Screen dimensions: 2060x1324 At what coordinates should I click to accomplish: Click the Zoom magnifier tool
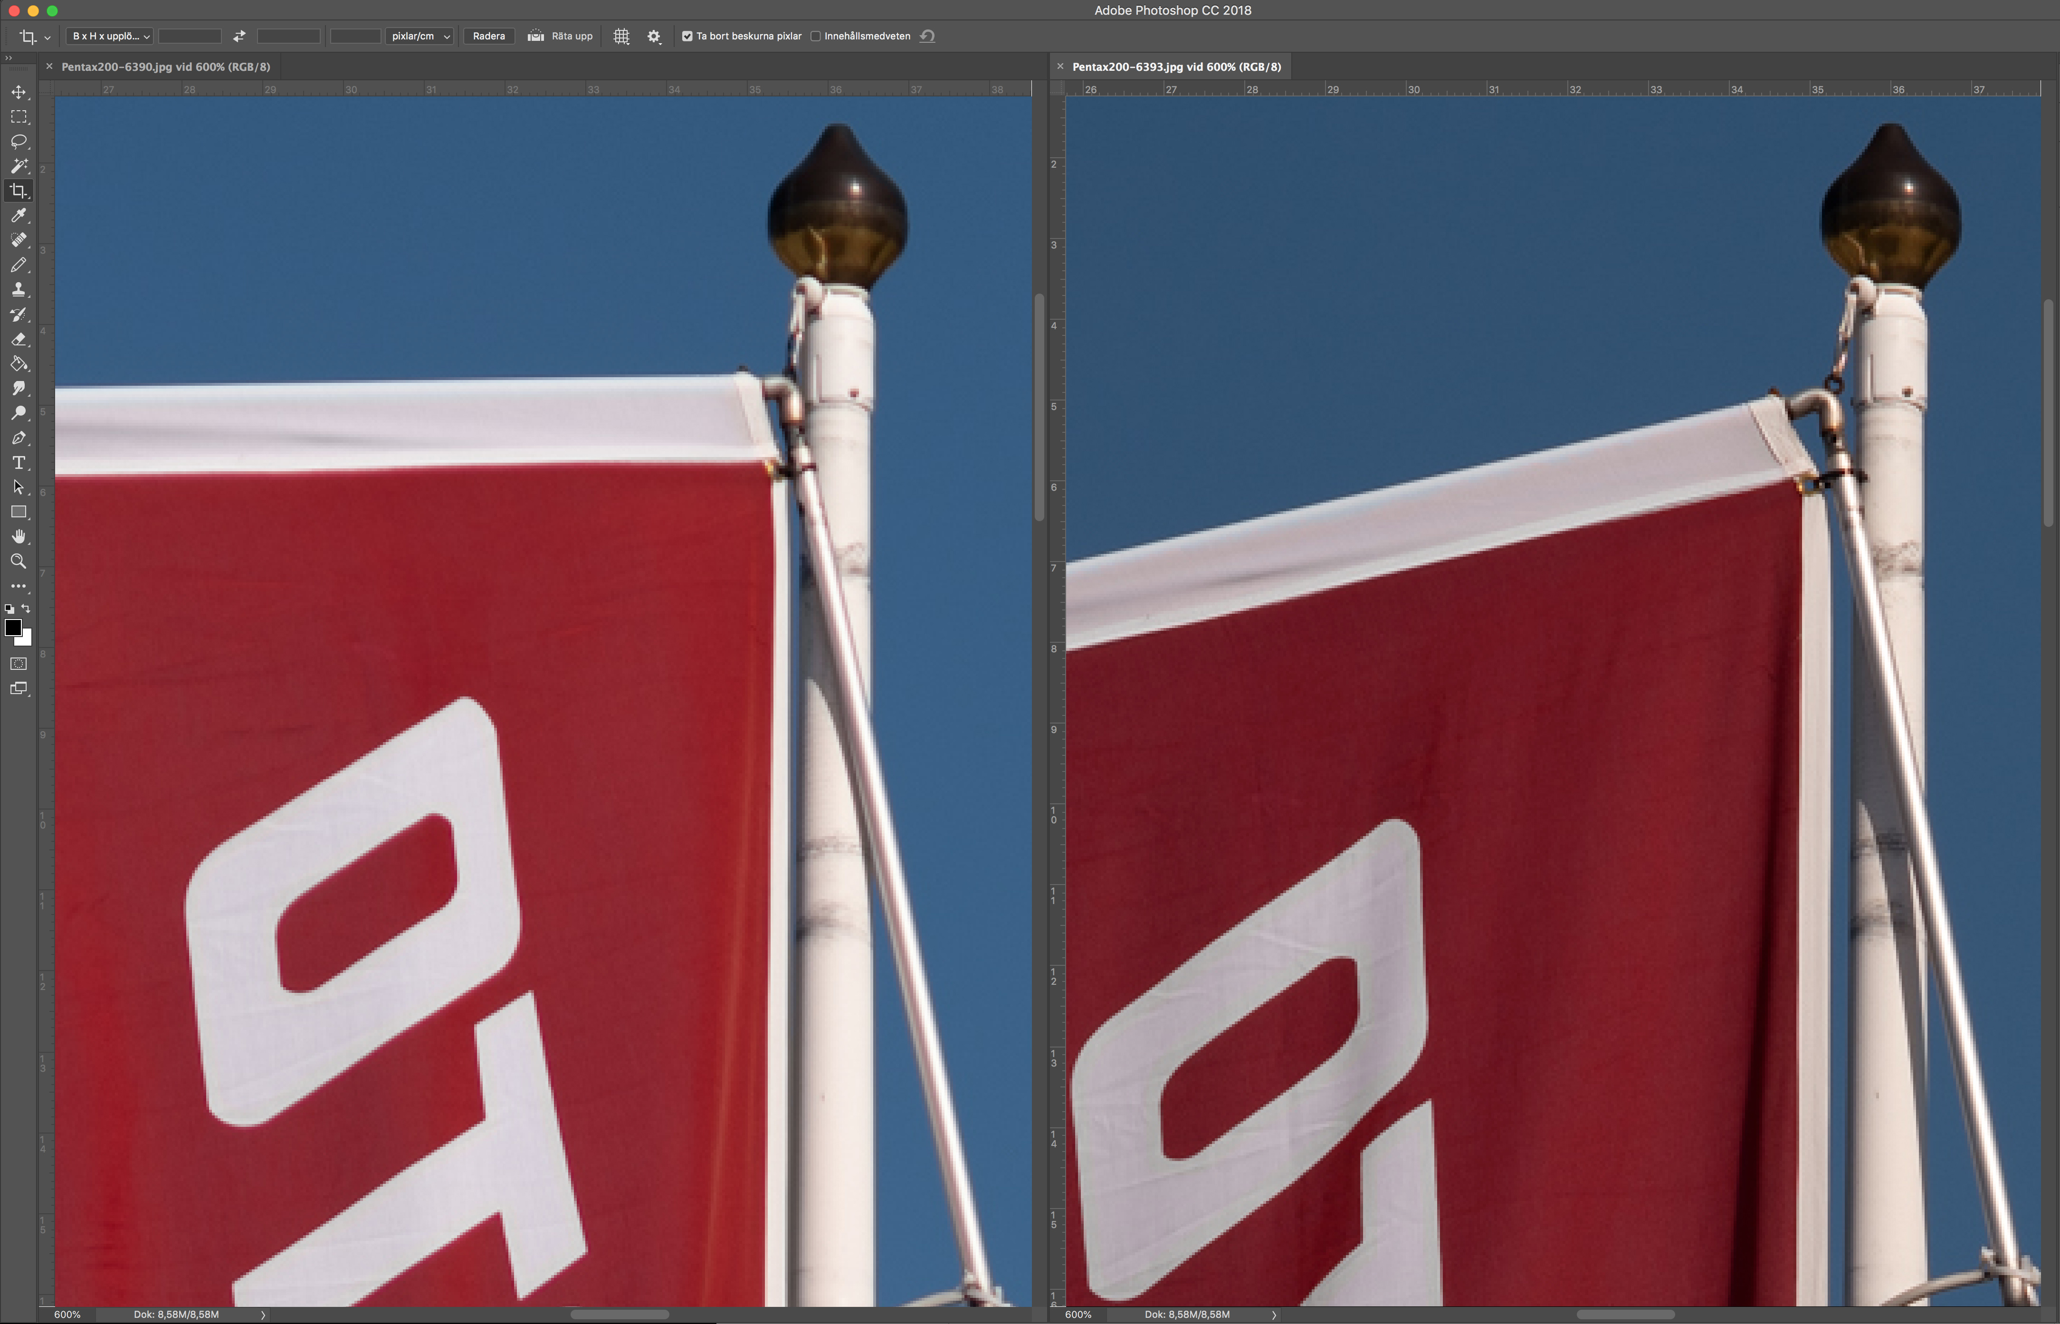tap(18, 562)
